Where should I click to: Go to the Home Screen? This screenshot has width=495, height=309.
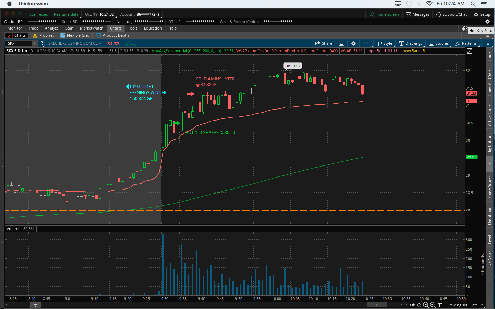(x=384, y=14)
